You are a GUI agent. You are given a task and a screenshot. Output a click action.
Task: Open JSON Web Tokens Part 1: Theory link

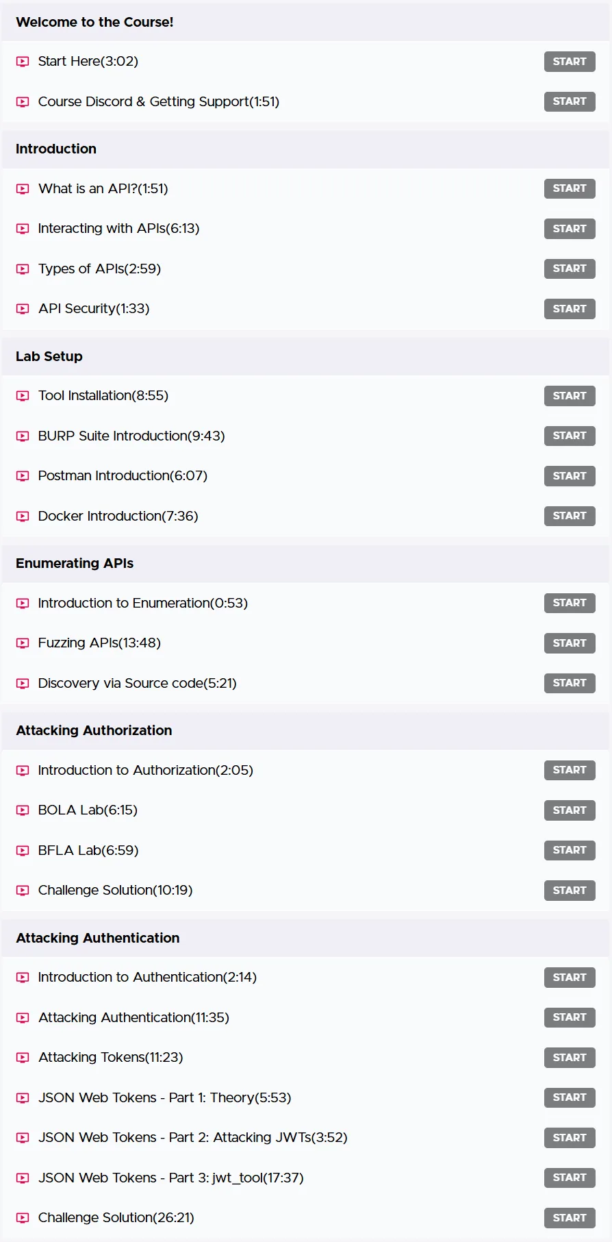[165, 1097]
